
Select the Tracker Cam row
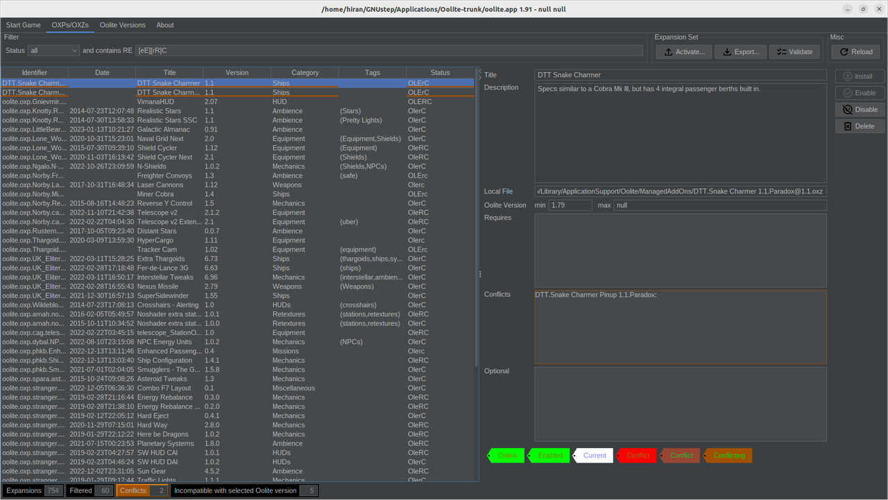click(x=237, y=250)
